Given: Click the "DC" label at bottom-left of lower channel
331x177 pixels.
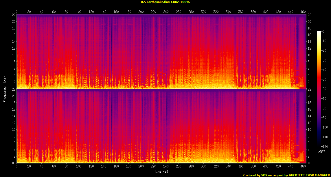Looking at the screenshot, I should coord(13,163).
